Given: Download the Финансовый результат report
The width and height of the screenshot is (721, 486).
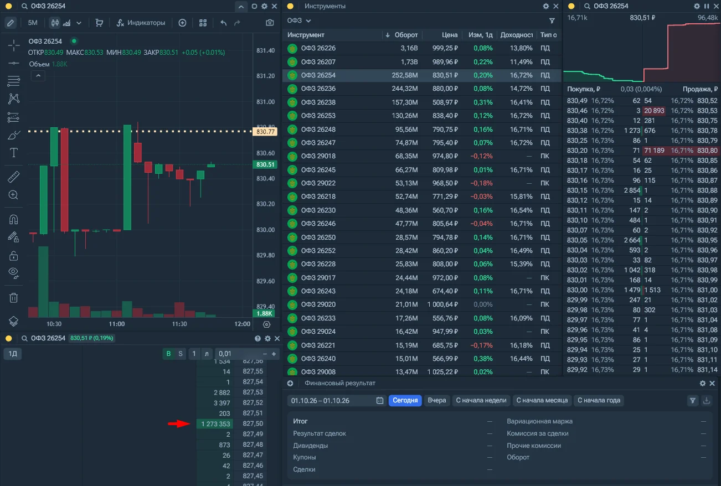Looking at the screenshot, I should (706, 401).
